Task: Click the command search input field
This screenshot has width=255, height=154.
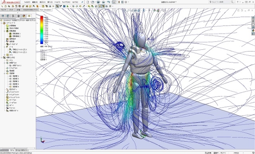Action: tap(221, 2)
